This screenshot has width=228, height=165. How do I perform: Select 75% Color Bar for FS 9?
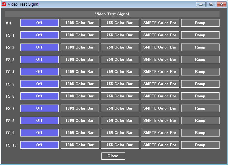(120, 133)
